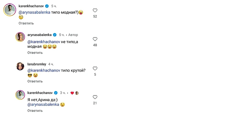Reply to the 'Я нет, Арина да:)' comment
The width and height of the screenshot is (229, 129).
pyautogui.click(x=35, y=110)
